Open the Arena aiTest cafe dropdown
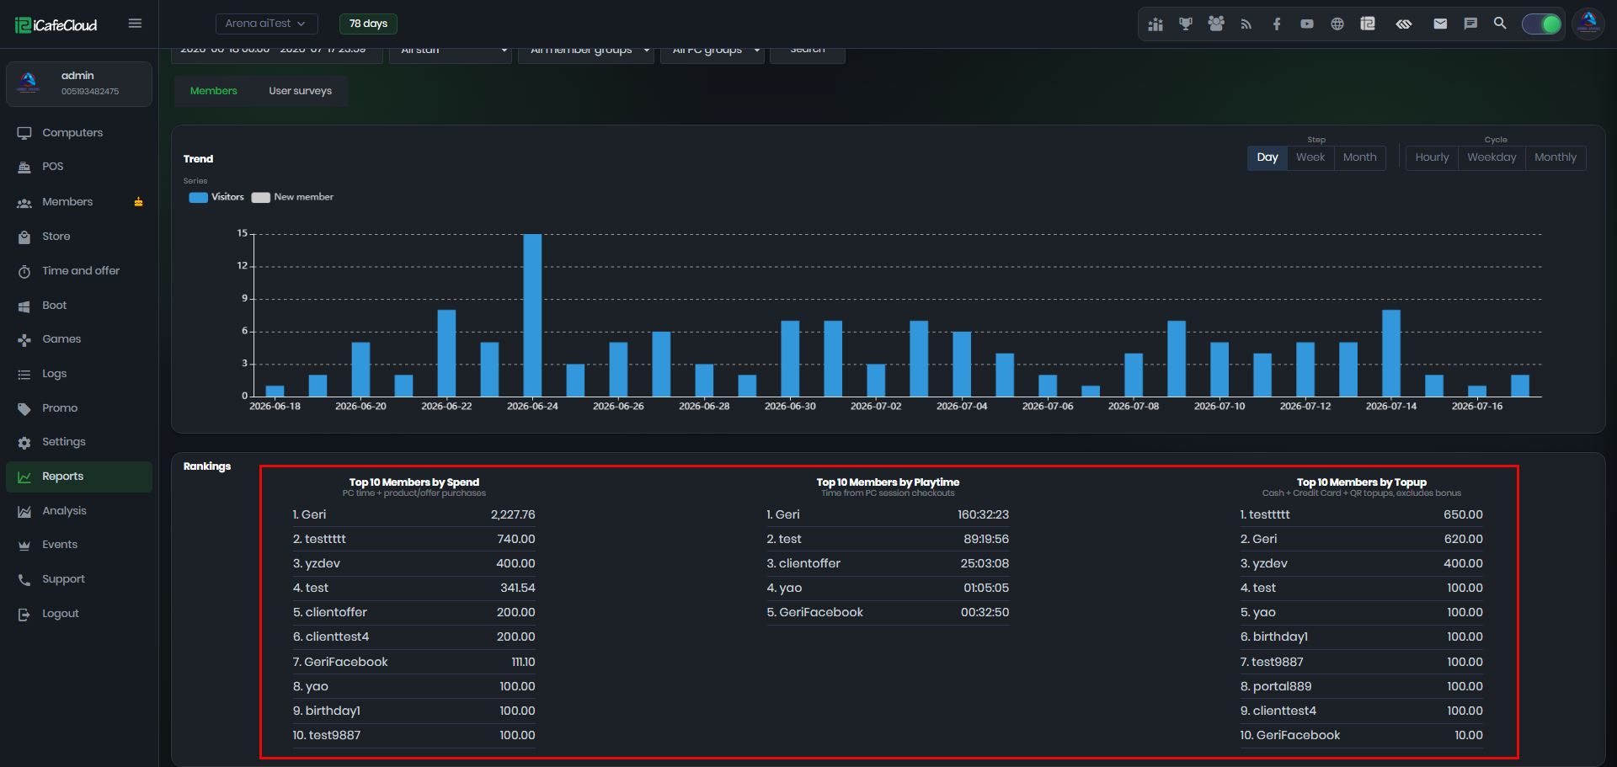Image resolution: width=1617 pixels, height=767 pixels. click(267, 24)
